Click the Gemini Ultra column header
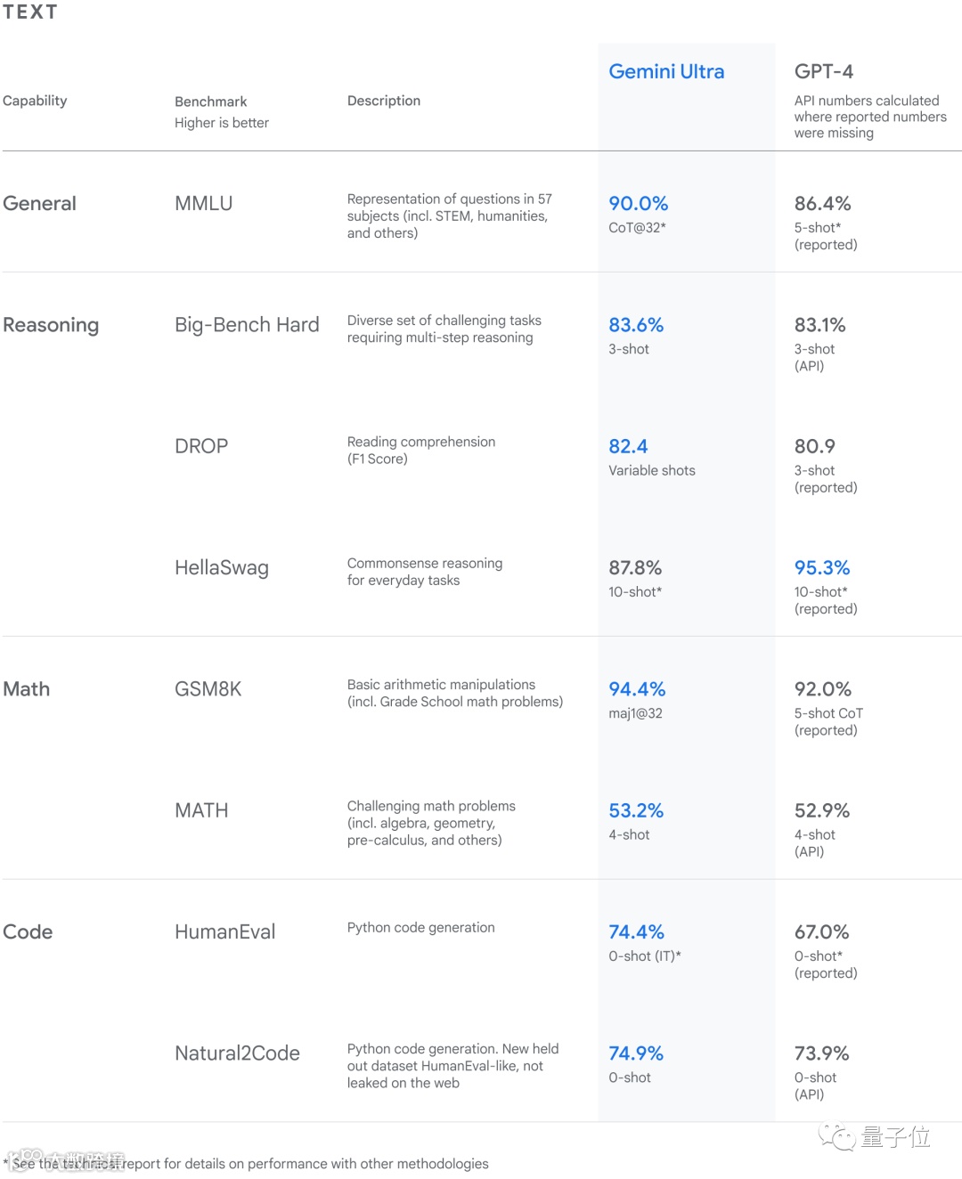 (666, 71)
